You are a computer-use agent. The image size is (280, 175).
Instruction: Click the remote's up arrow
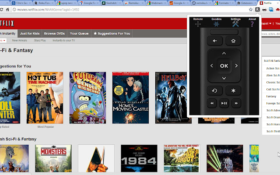pos(224,53)
